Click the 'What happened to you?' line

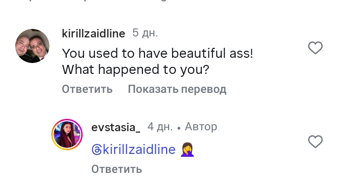[136, 70]
